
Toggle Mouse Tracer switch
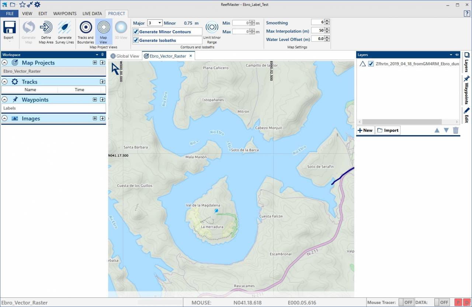coord(406,302)
